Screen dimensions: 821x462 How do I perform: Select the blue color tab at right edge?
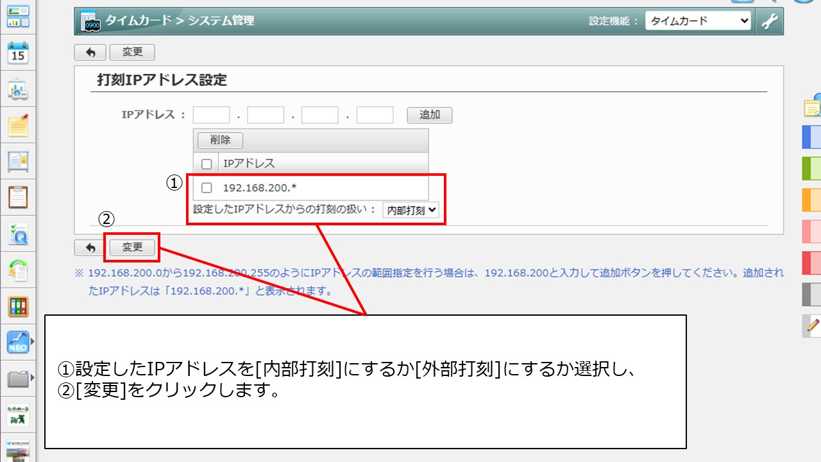[812, 137]
